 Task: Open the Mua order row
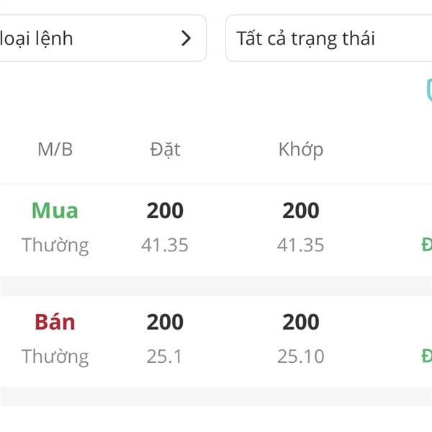[x=216, y=230]
